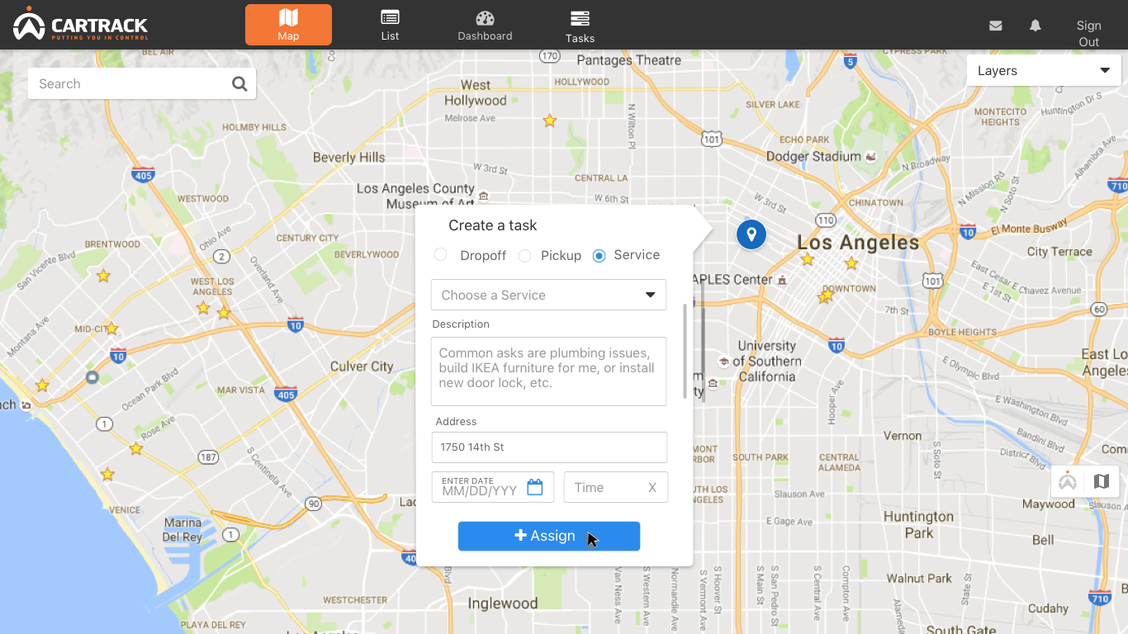Click the star marker in West Hollywood

coord(549,121)
